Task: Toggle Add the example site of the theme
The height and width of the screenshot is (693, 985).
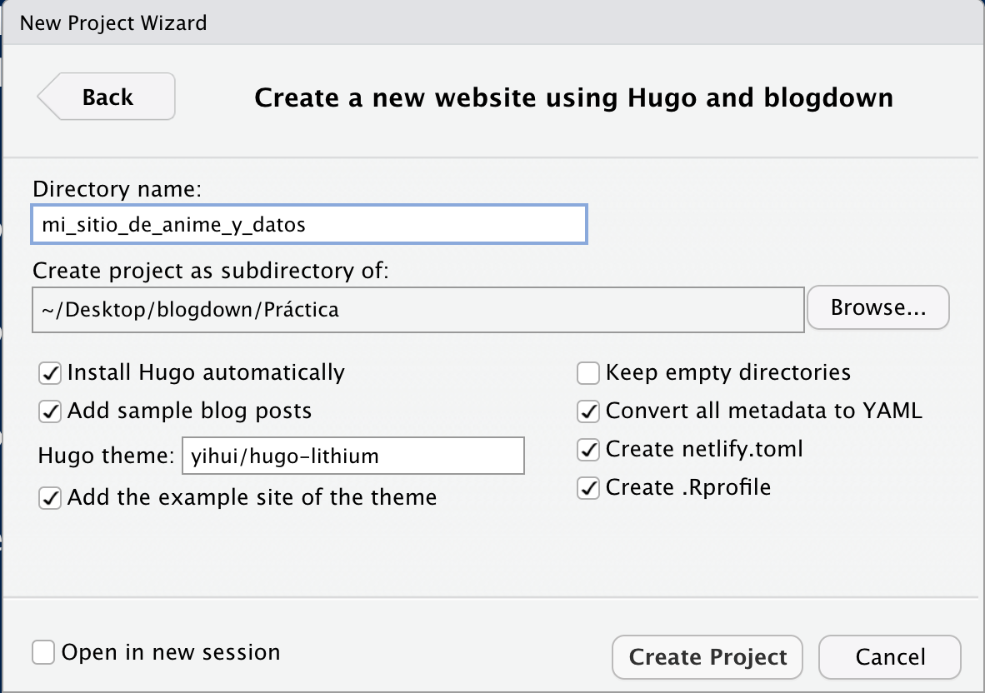Action: (x=50, y=498)
